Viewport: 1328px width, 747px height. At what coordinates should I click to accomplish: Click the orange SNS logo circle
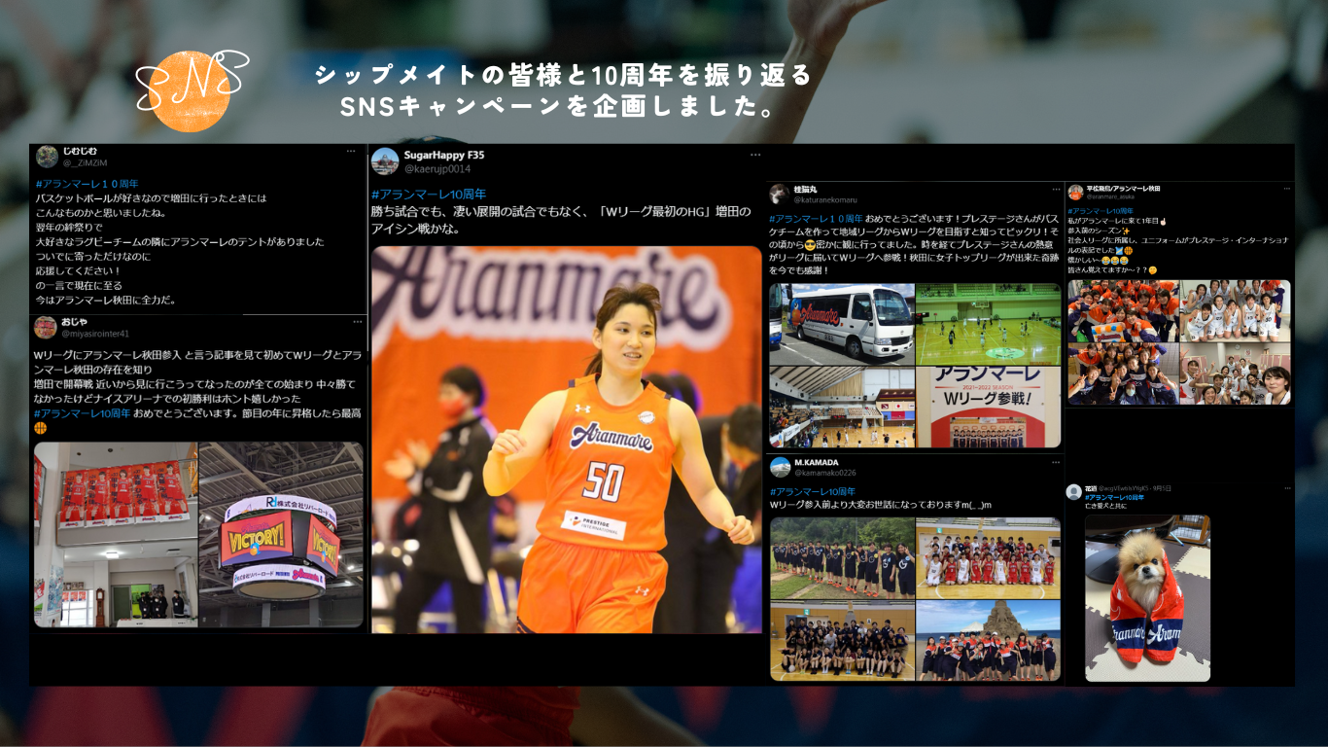pyautogui.click(x=192, y=90)
